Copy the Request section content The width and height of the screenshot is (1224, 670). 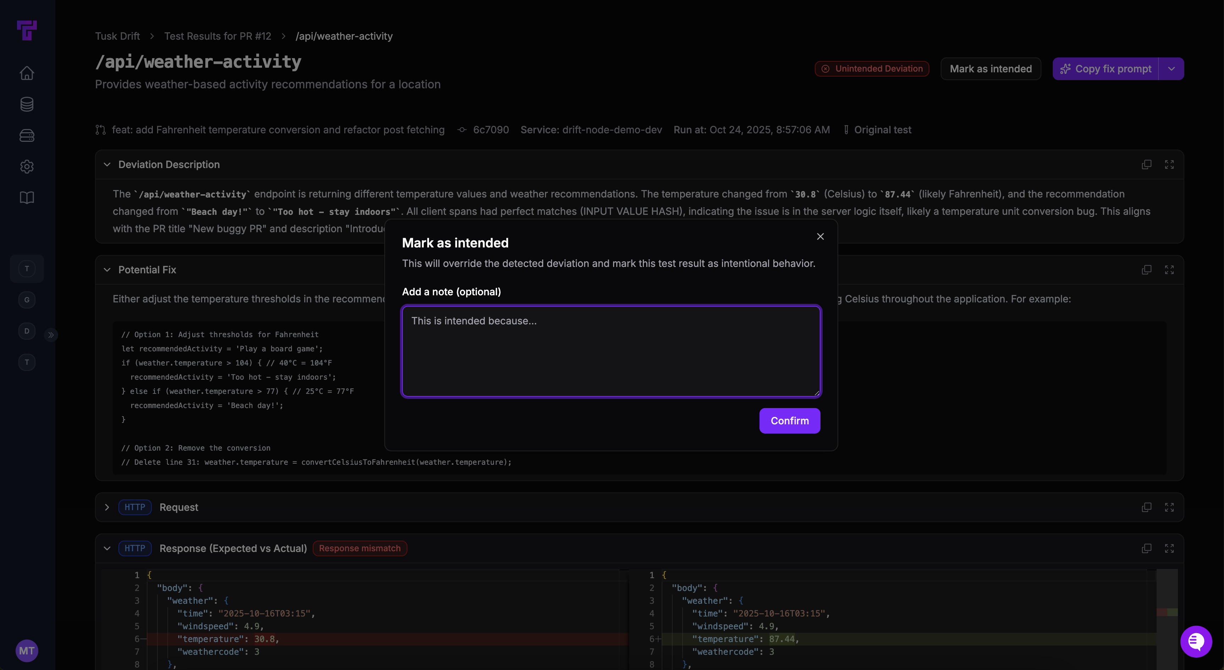(1147, 507)
